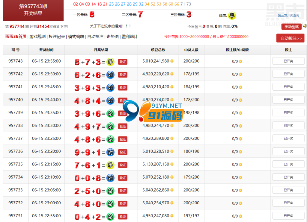Image resolution: width=307 pixels, height=222 pixels.
Task: Open the 第三方开奖查询 link
Action: [x=288, y=15]
